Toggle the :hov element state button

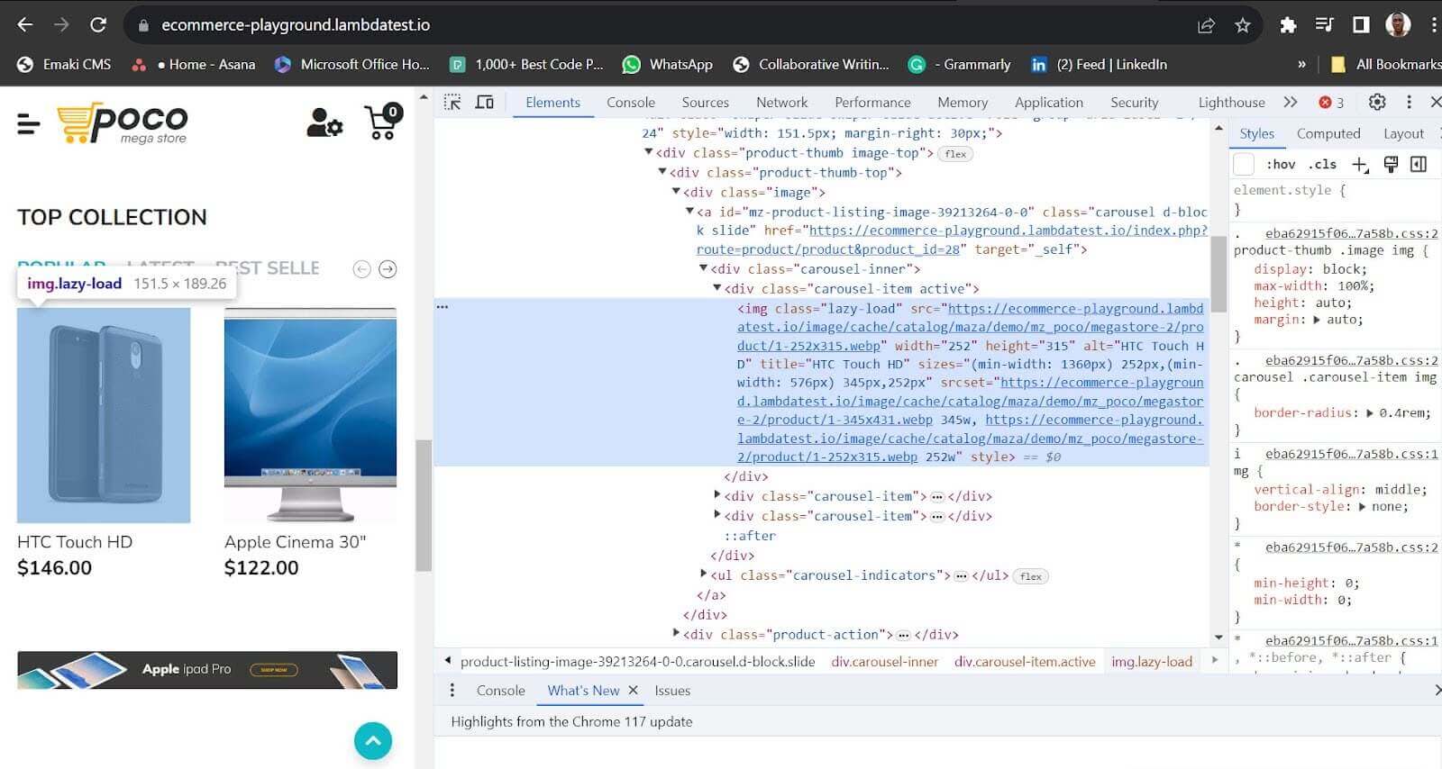(x=1281, y=164)
